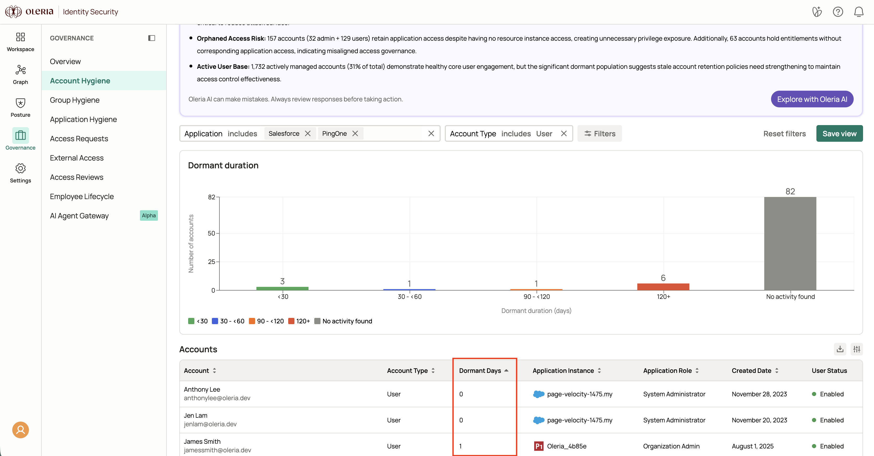874x456 pixels.
Task: Select Account Hygiene in the menu
Action: click(104, 81)
